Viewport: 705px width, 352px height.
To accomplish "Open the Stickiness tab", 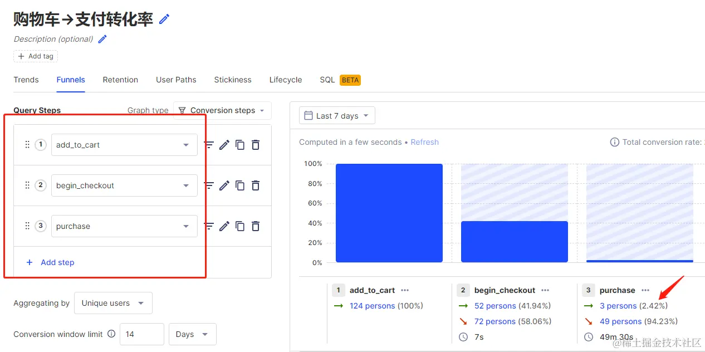I will tap(233, 80).
